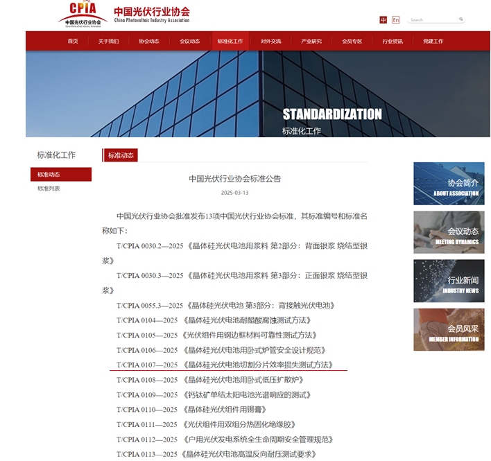Click the 标准动态 red tab heading

pos(121,156)
